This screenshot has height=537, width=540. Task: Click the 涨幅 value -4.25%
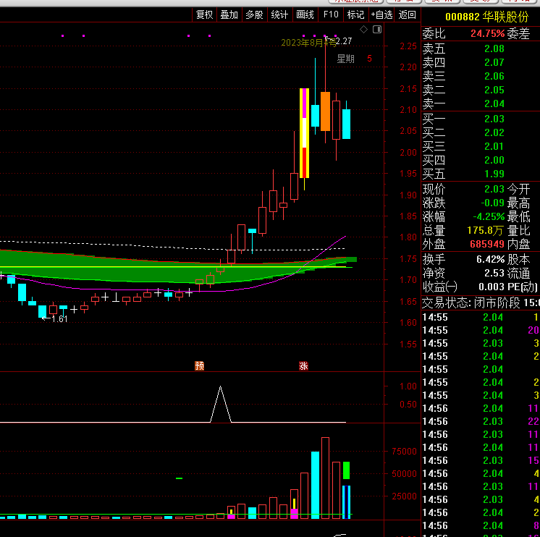coord(489,217)
